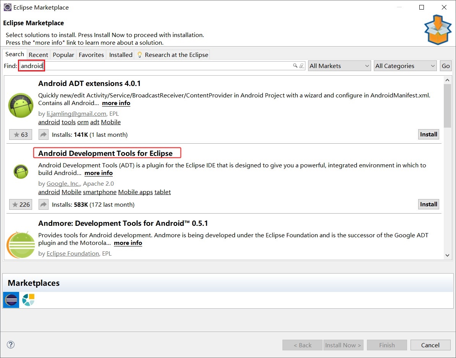
Task: Share Android ADT extensions with arrow icon
Action: (x=43, y=134)
